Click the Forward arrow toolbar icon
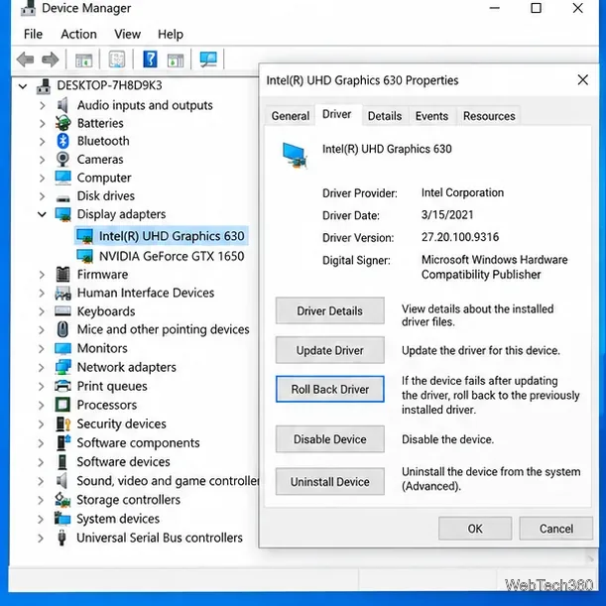The height and width of the screenshot is (606, 606). [51, 60]
